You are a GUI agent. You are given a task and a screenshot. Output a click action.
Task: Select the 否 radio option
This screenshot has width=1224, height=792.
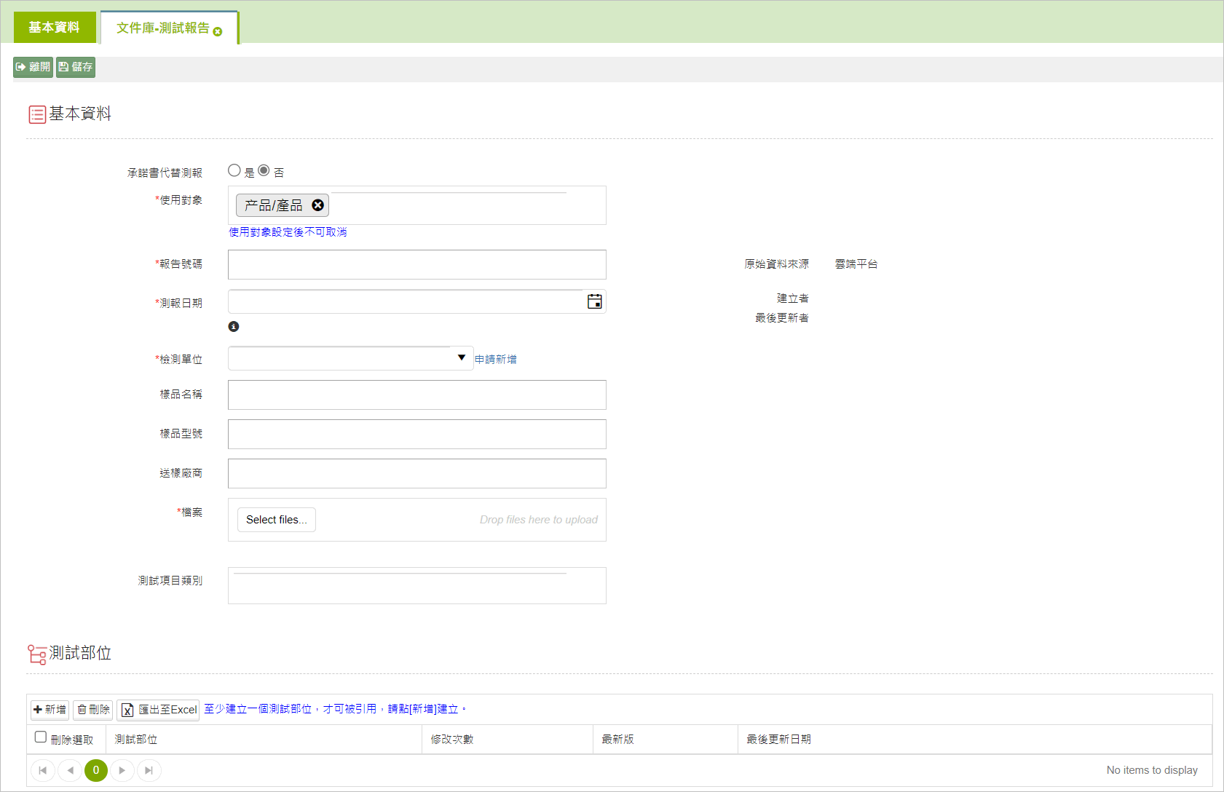264,170
